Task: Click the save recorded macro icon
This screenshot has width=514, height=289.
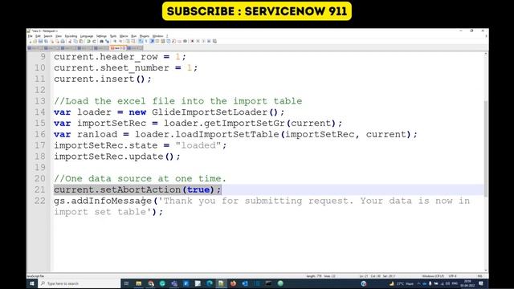Action: click(x=214, y=41)
